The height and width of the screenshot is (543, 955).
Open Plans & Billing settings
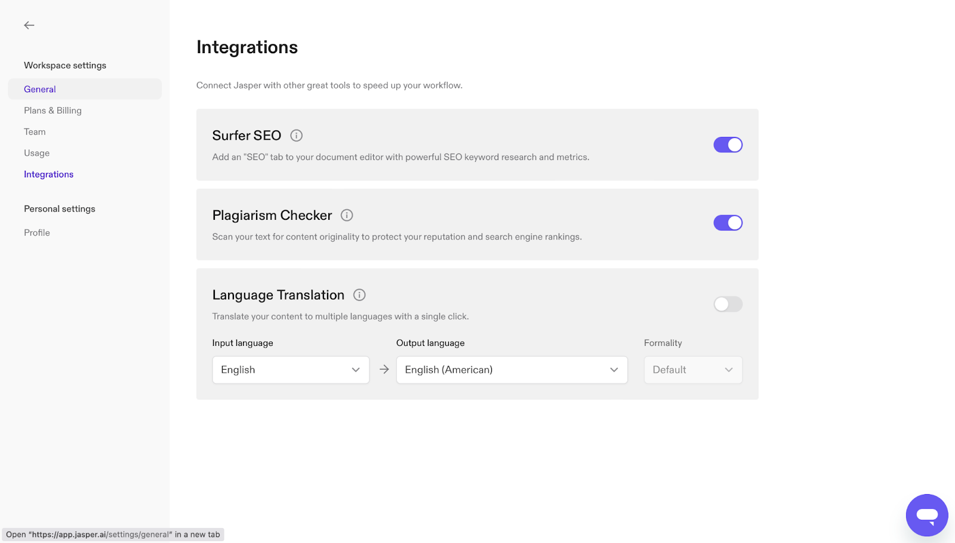53,111
